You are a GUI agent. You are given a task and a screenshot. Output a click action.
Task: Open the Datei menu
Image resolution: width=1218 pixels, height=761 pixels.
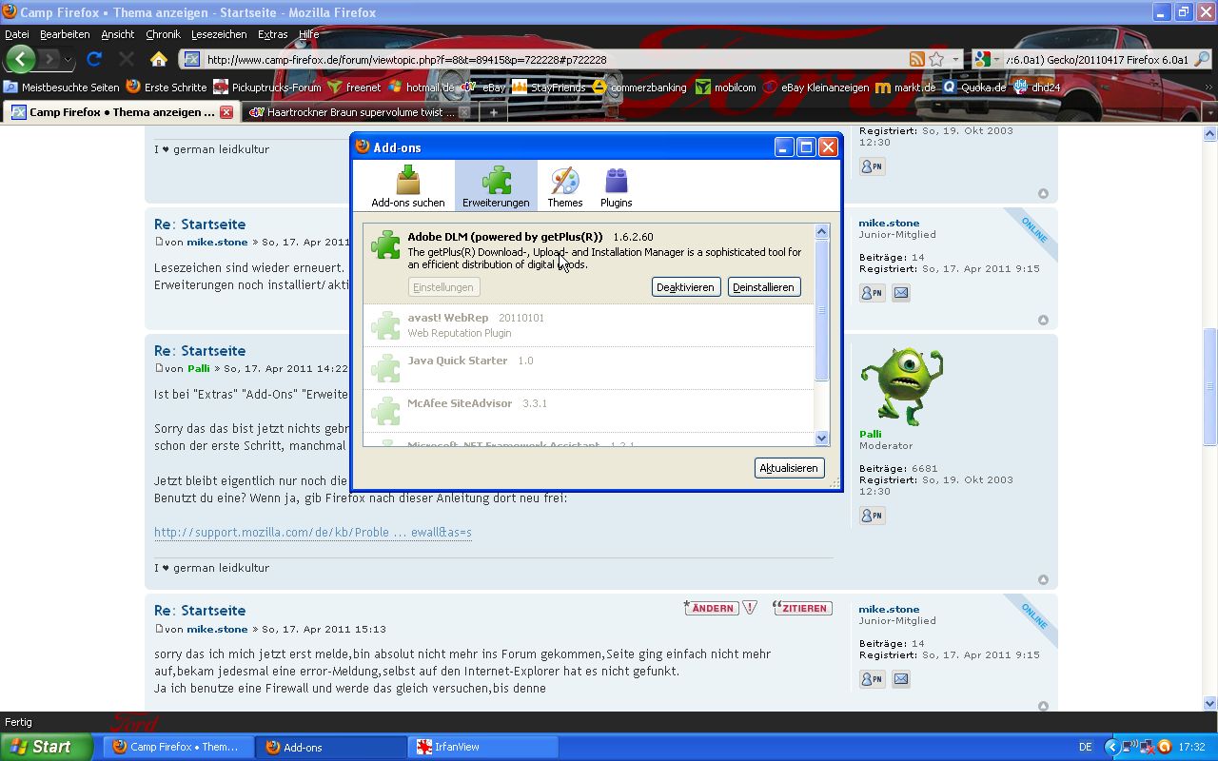(17, 34)
